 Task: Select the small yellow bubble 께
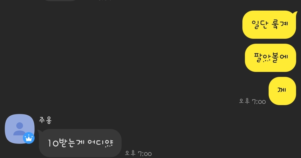click(282, 91)
